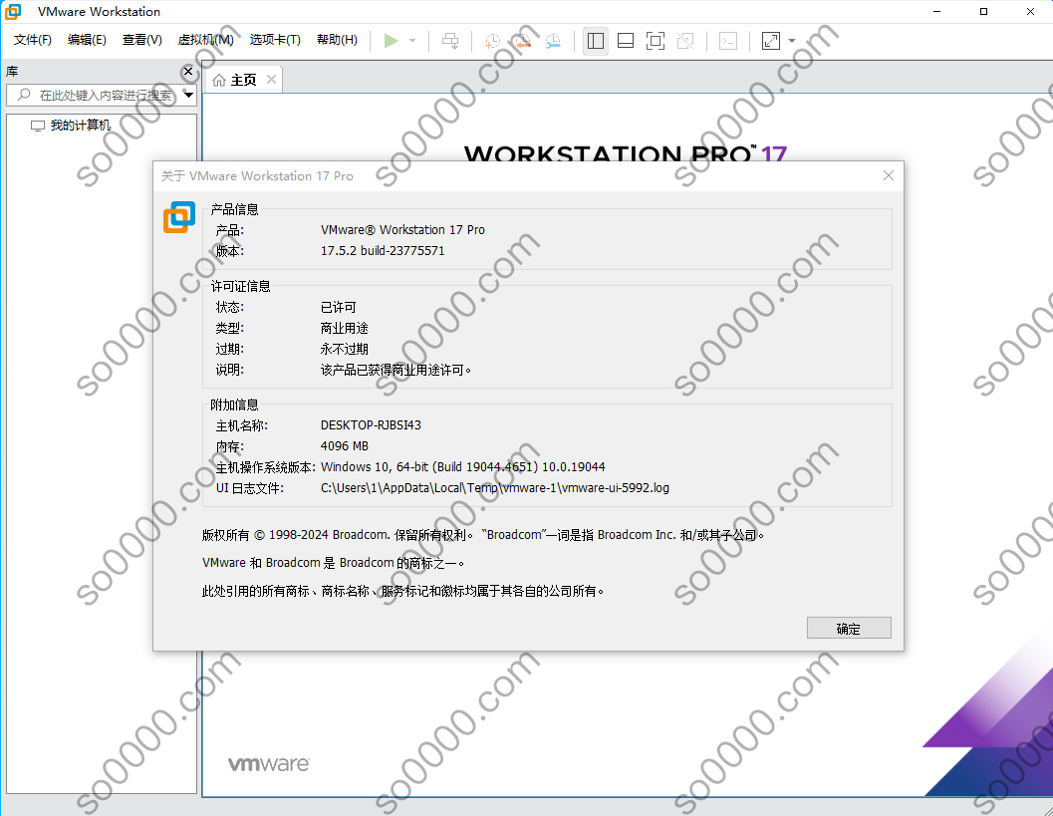The image size is (1053, 816).
Task: Click the Unity mode icon
Action: [685, 41]
